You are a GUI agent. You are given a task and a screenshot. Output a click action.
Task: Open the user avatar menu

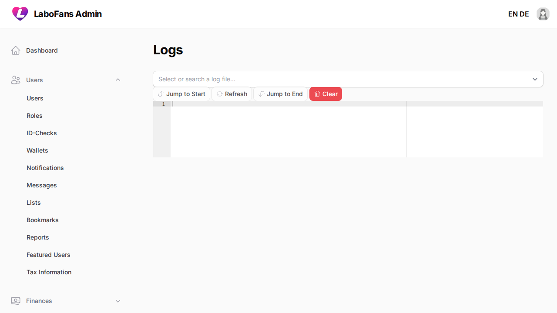[543, 14]
